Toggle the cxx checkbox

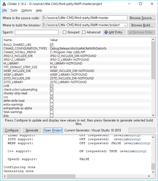tap(52, 97)
